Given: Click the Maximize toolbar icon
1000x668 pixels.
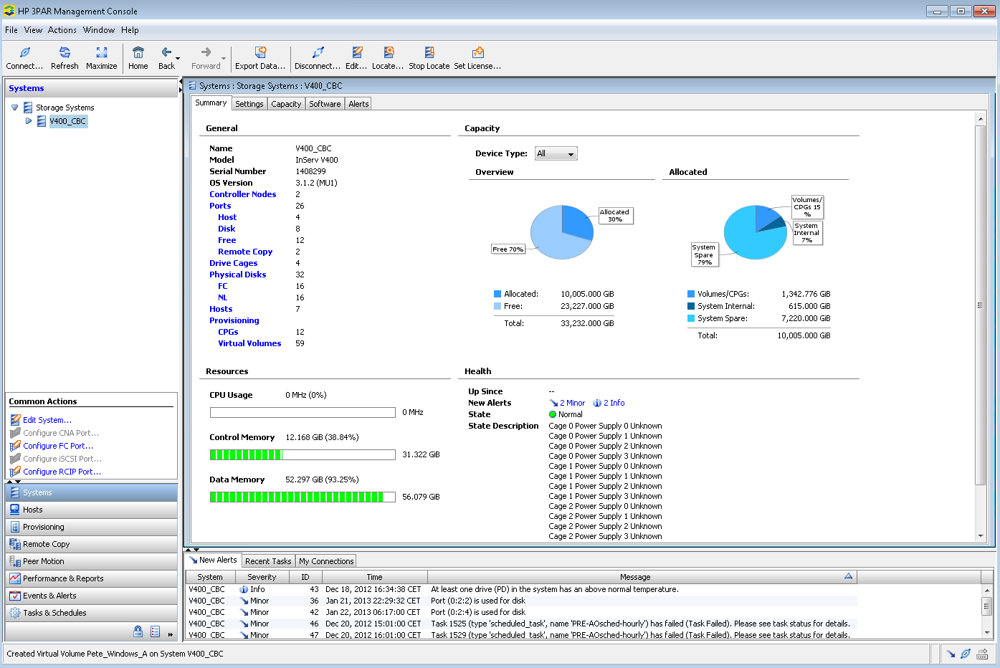Looking at the screenshot, I should [102, 52].
